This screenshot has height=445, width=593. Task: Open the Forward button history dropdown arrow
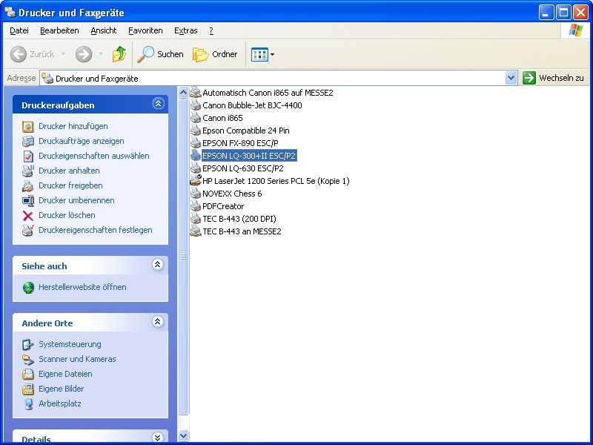click(101, 54)
